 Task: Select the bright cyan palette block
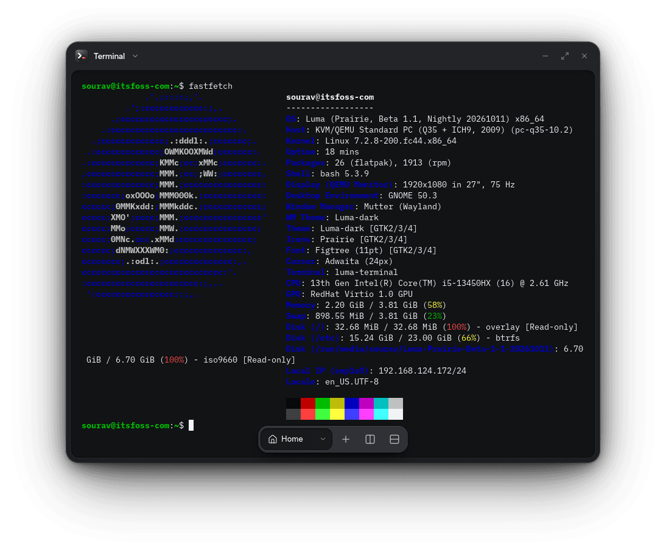tap(381, 414)
